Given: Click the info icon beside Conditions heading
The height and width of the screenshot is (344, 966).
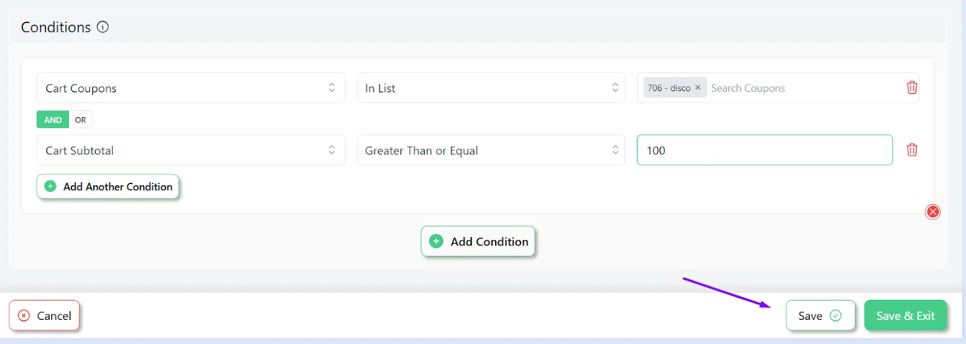Looking at the screenshot, I should tap(103, 27).
